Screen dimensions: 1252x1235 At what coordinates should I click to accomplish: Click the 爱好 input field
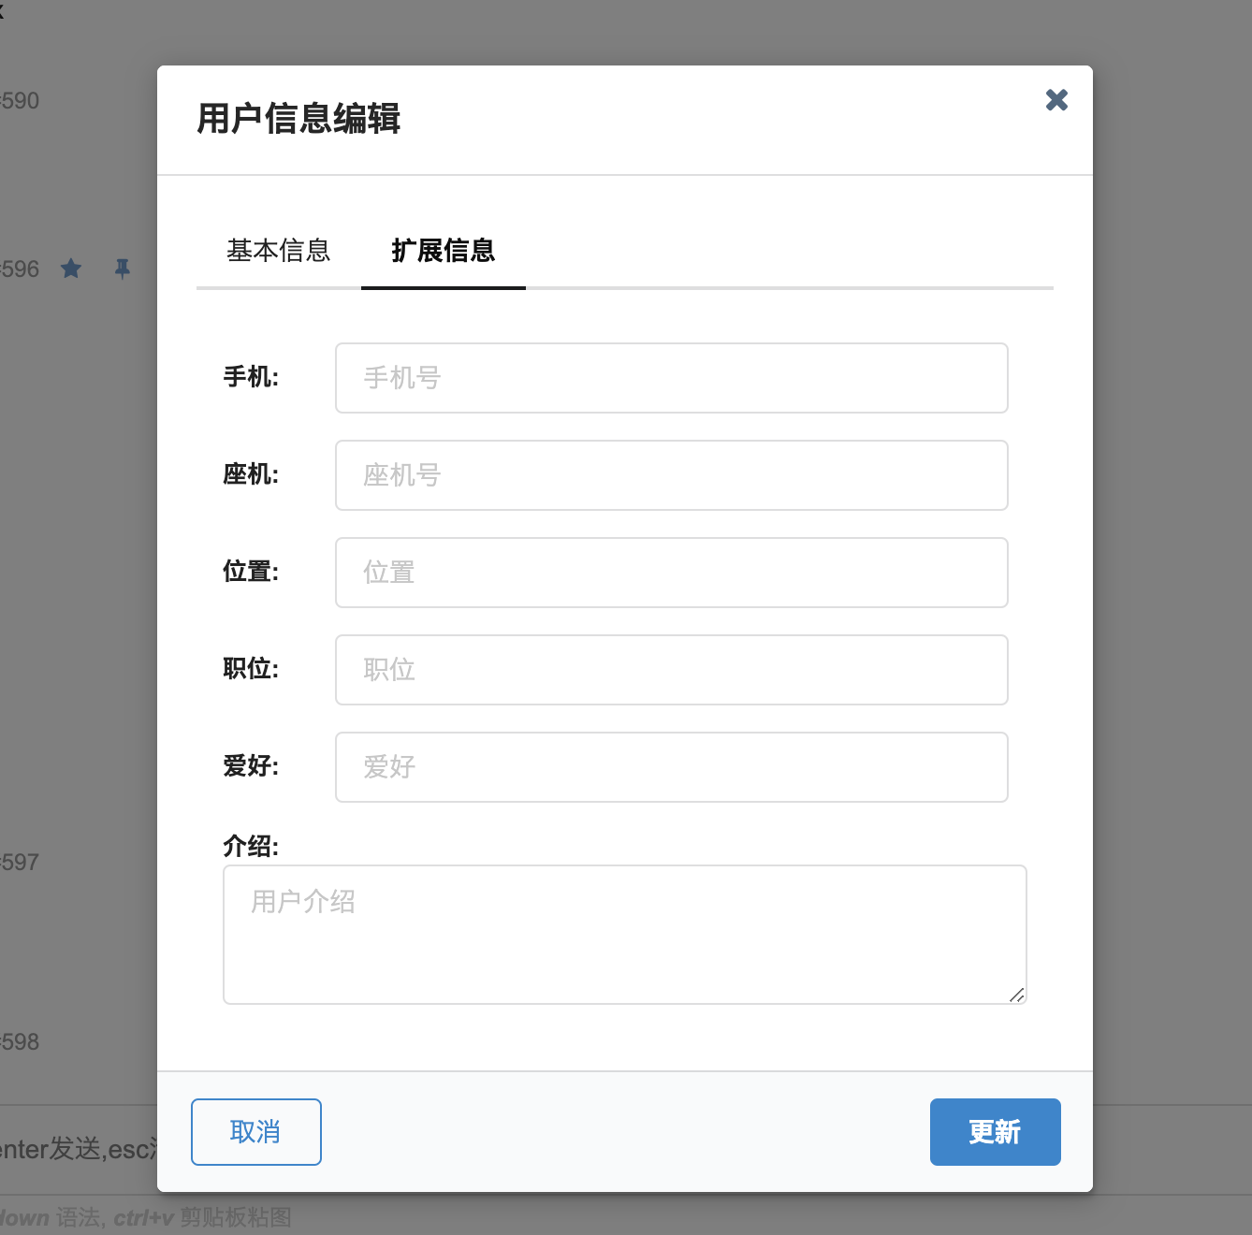click(672, 767)
